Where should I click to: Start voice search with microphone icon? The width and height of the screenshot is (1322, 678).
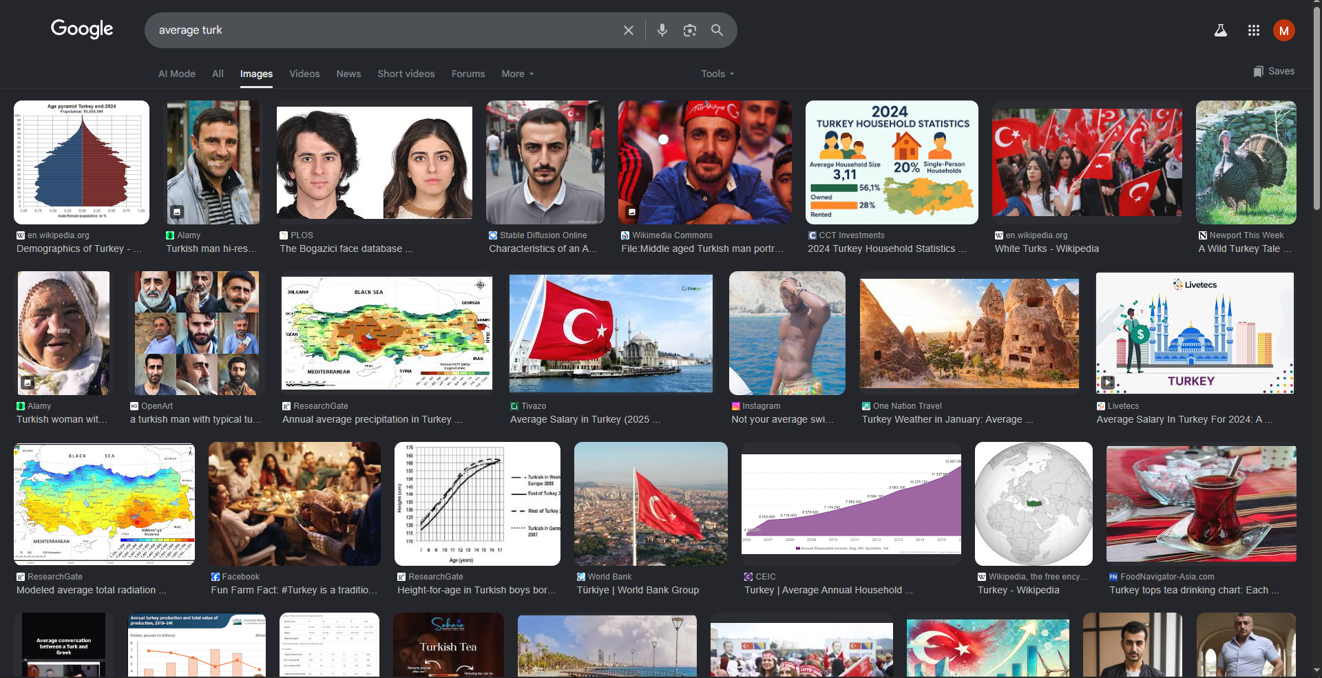pos(662,30)
